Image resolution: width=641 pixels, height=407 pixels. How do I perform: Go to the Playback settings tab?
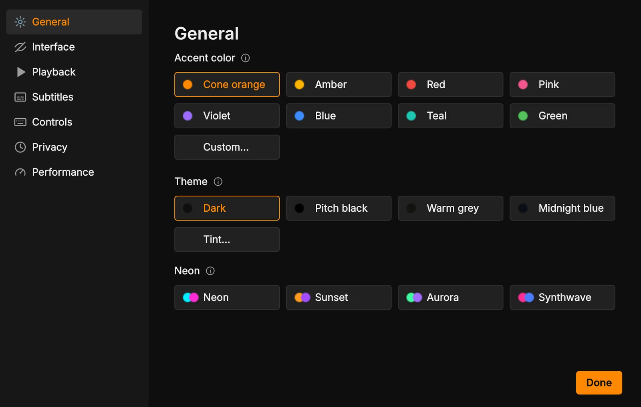tap(74, 72)
